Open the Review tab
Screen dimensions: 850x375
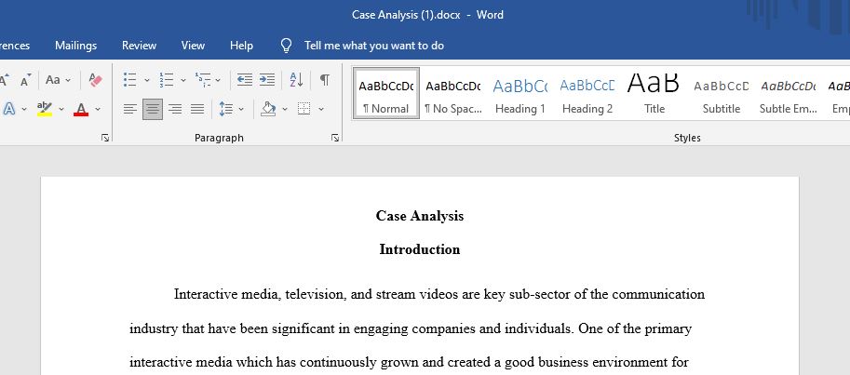(x=139, y=46)
